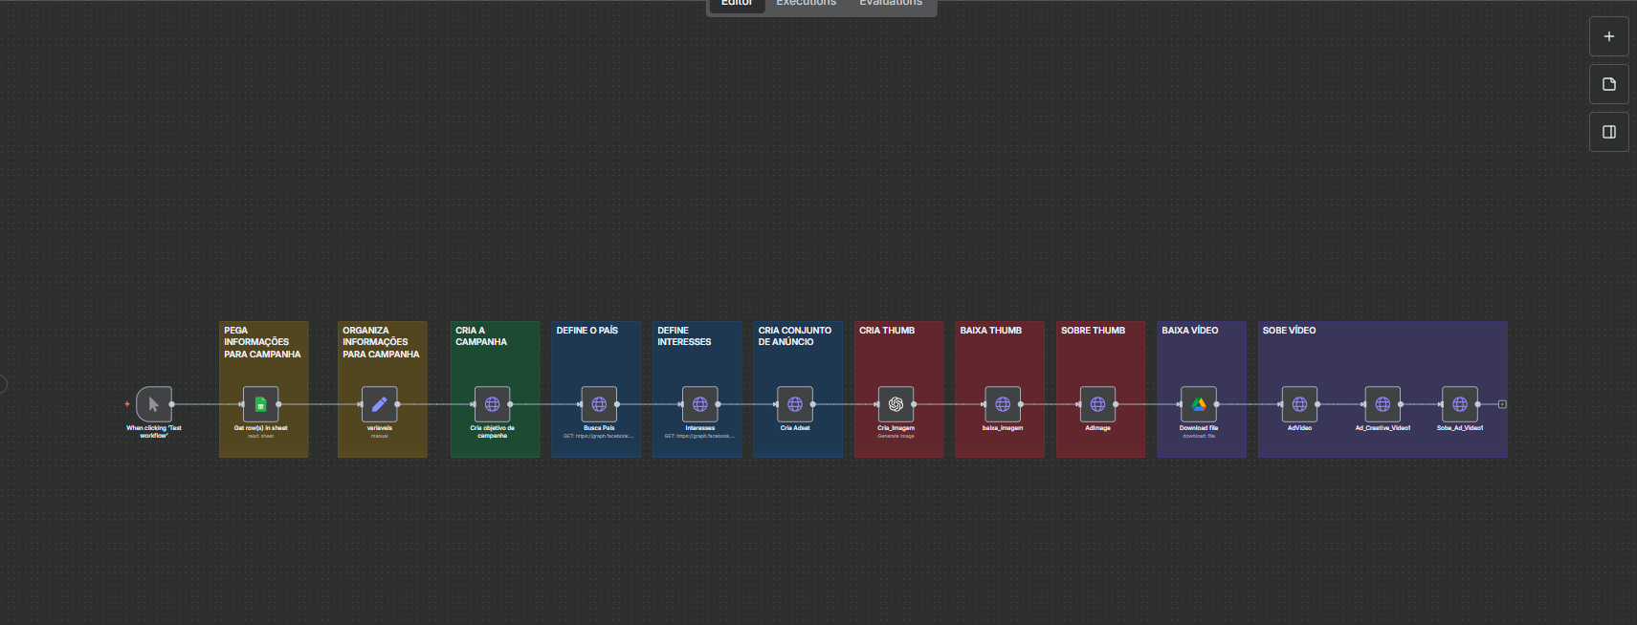Select the Editor tab
The width and height of the screenshot is (1637, 625).
pyautogui.click(x=737, y=4)
